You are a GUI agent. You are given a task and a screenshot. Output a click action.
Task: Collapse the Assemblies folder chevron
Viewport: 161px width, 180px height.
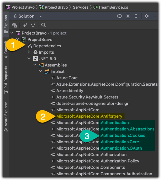point(35,65)
